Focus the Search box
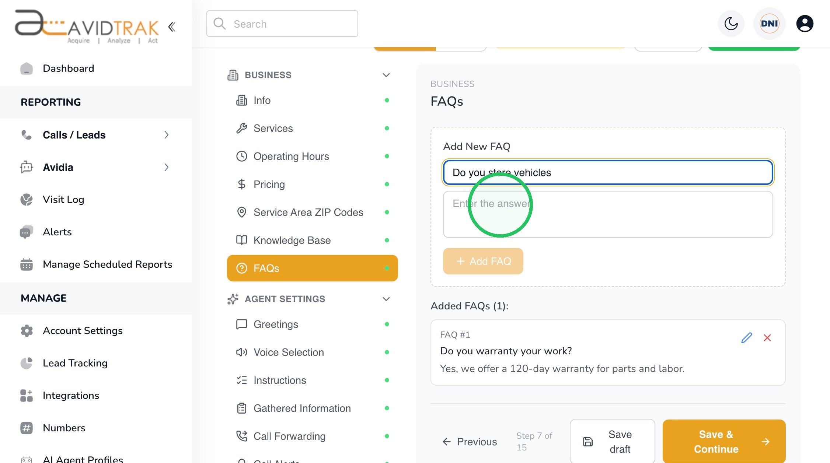 click(282, 24)
